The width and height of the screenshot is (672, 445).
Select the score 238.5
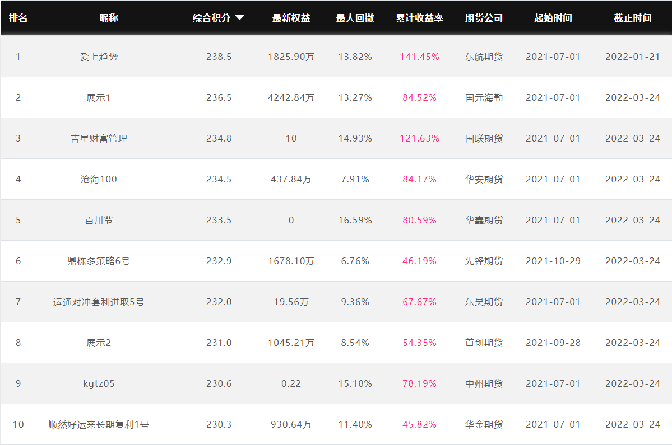219,57
